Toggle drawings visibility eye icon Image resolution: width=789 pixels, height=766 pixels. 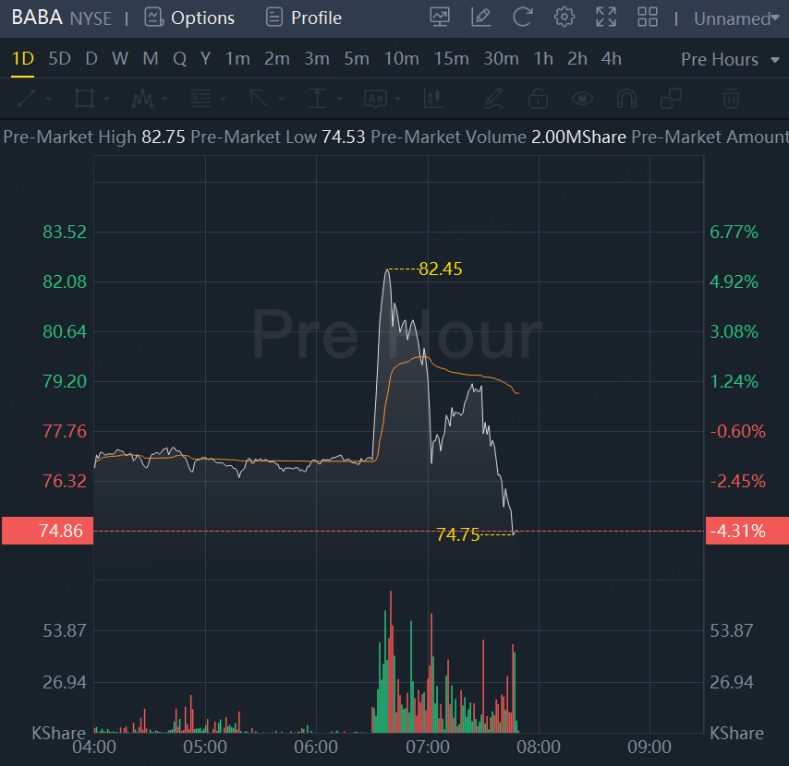(582, 98)
